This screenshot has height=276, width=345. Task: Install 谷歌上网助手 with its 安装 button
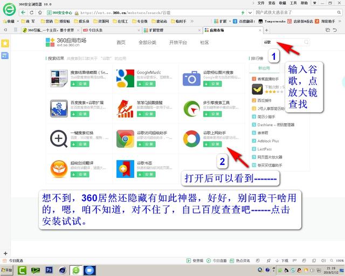pyautogui.click(x=212, y=144)
